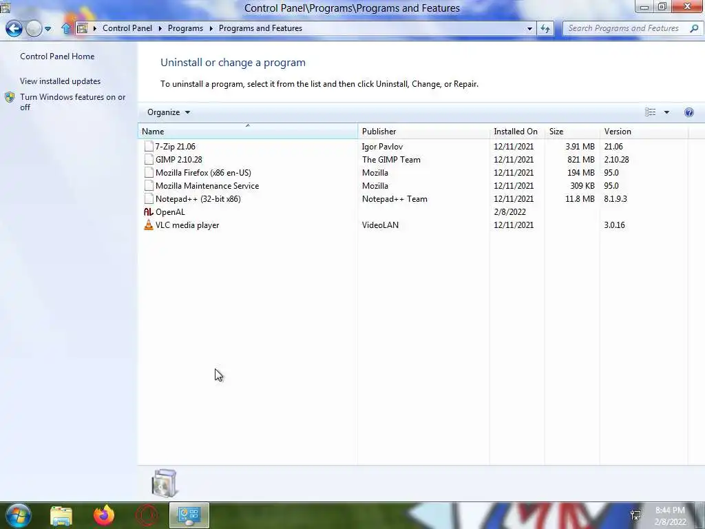Click the GIMP blank file icon
Viewport: 705px width, 529px height.
click(x=149, y=159)
